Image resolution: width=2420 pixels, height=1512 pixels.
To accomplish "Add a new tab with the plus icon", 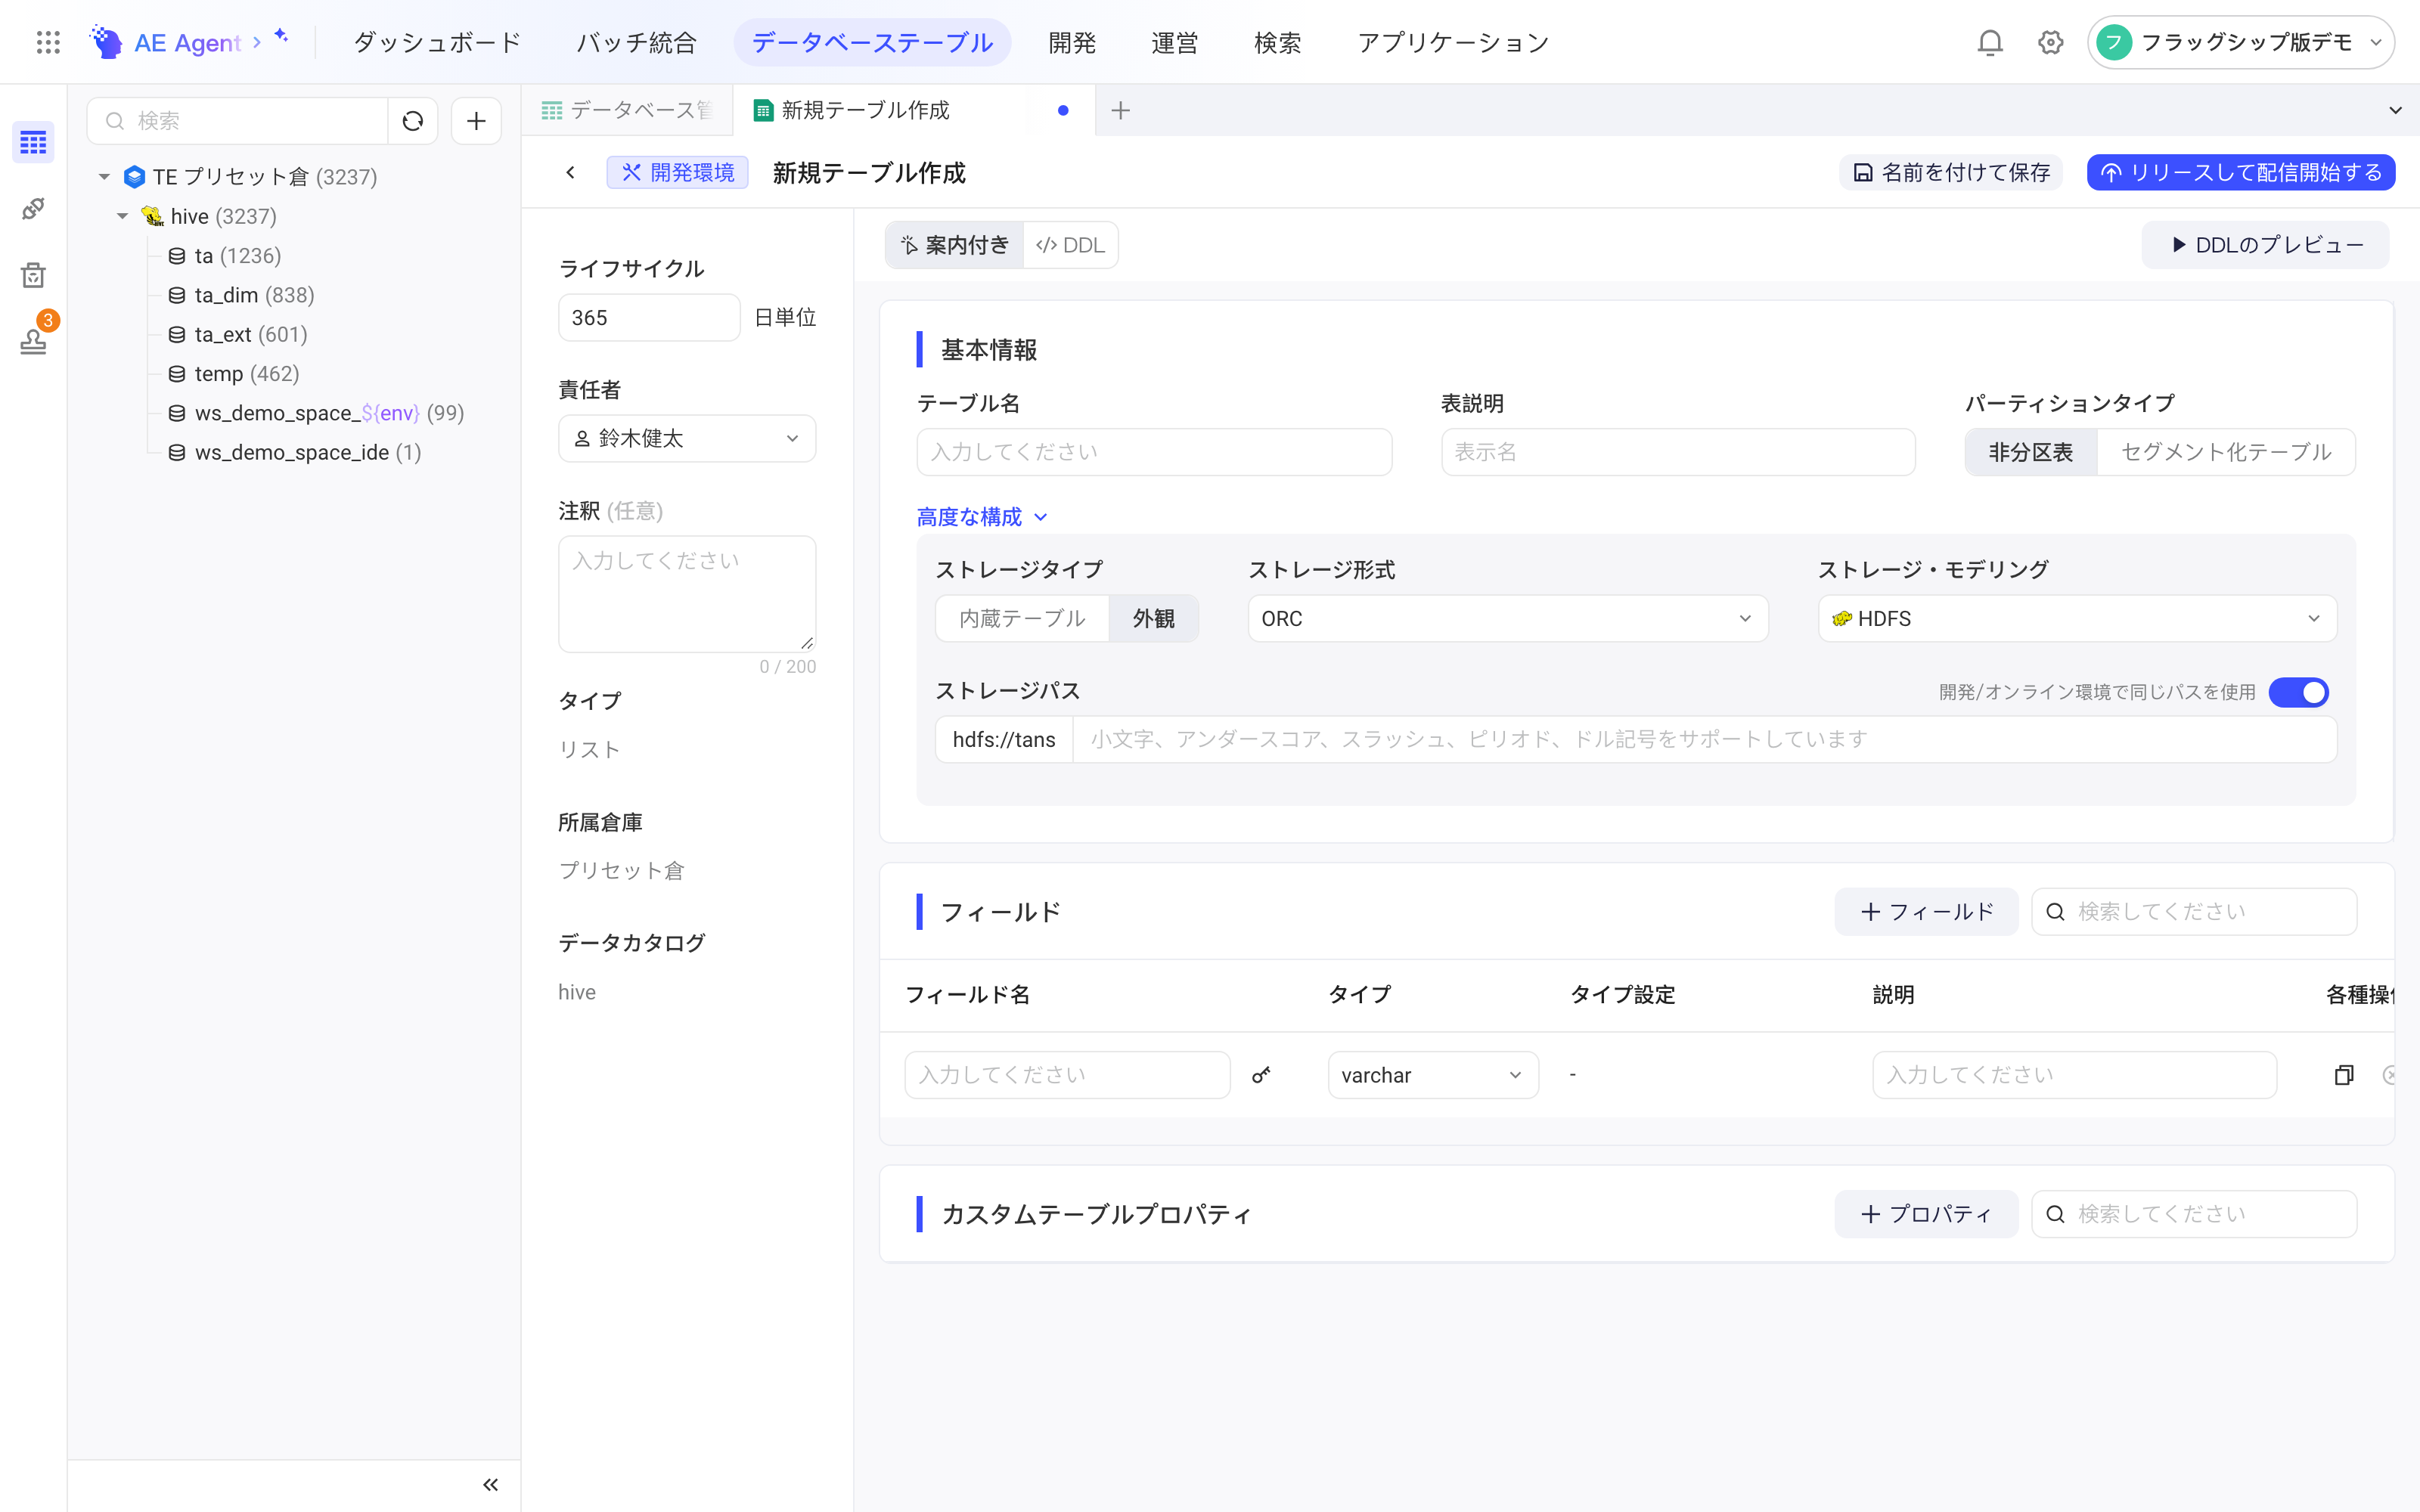I will coord(1120,110).
